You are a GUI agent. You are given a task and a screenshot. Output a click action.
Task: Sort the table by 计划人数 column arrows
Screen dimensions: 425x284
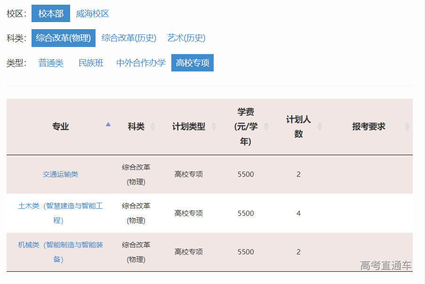[x=321, y=126]
